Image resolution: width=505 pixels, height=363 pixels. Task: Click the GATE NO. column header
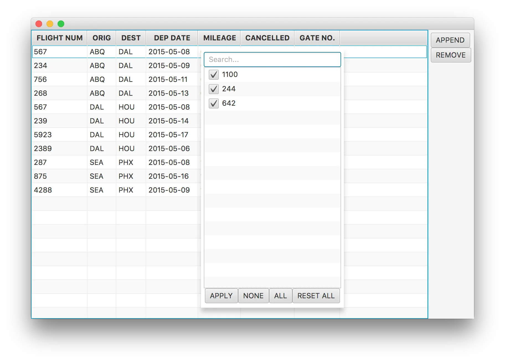click(317, 38)
